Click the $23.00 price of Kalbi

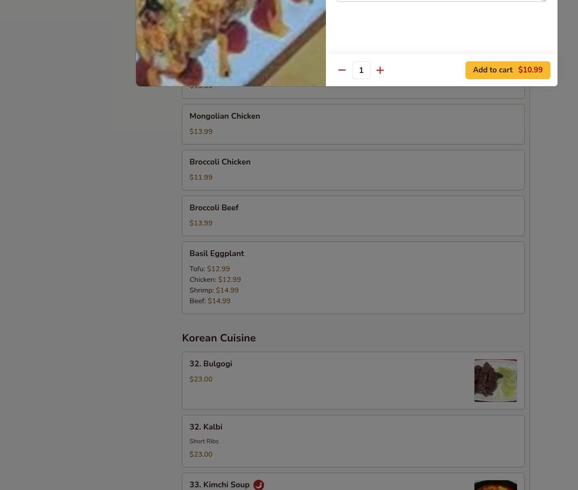pyautogui.click(x=201, y=454)
